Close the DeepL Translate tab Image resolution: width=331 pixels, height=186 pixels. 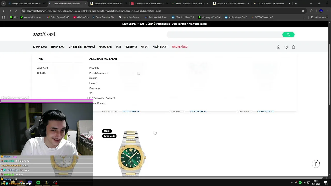tap(44, 4)
